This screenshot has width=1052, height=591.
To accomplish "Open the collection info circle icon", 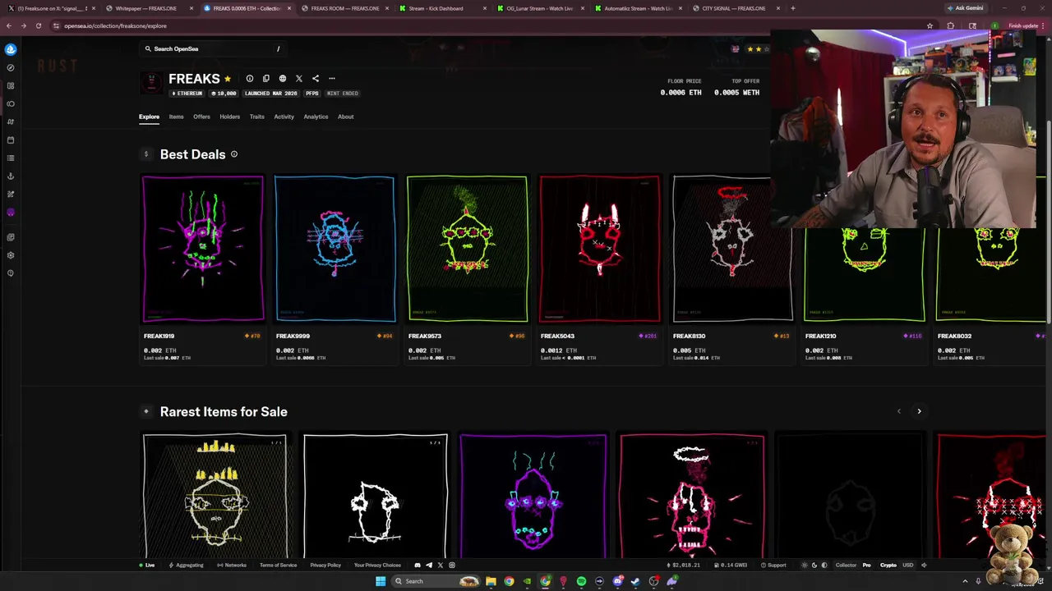I will [x=250, y=79].
